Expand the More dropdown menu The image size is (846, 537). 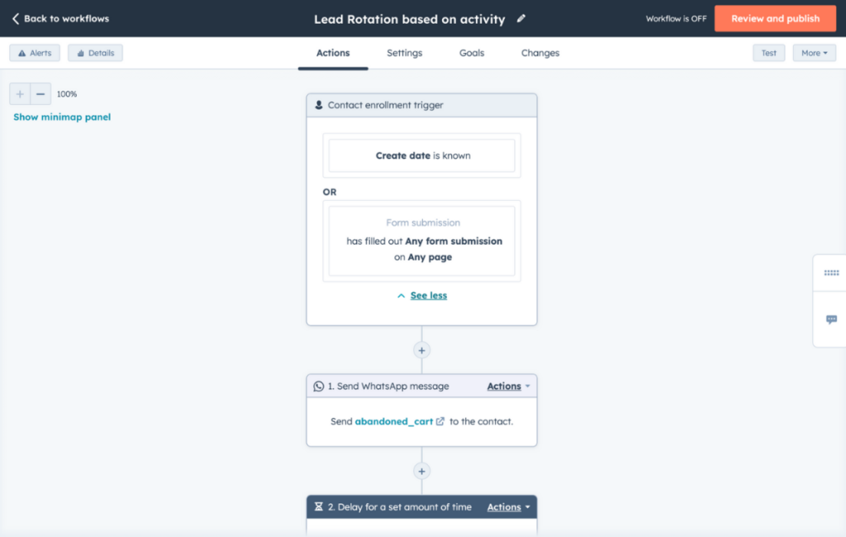pyautogui.click(x=814, y=53)
